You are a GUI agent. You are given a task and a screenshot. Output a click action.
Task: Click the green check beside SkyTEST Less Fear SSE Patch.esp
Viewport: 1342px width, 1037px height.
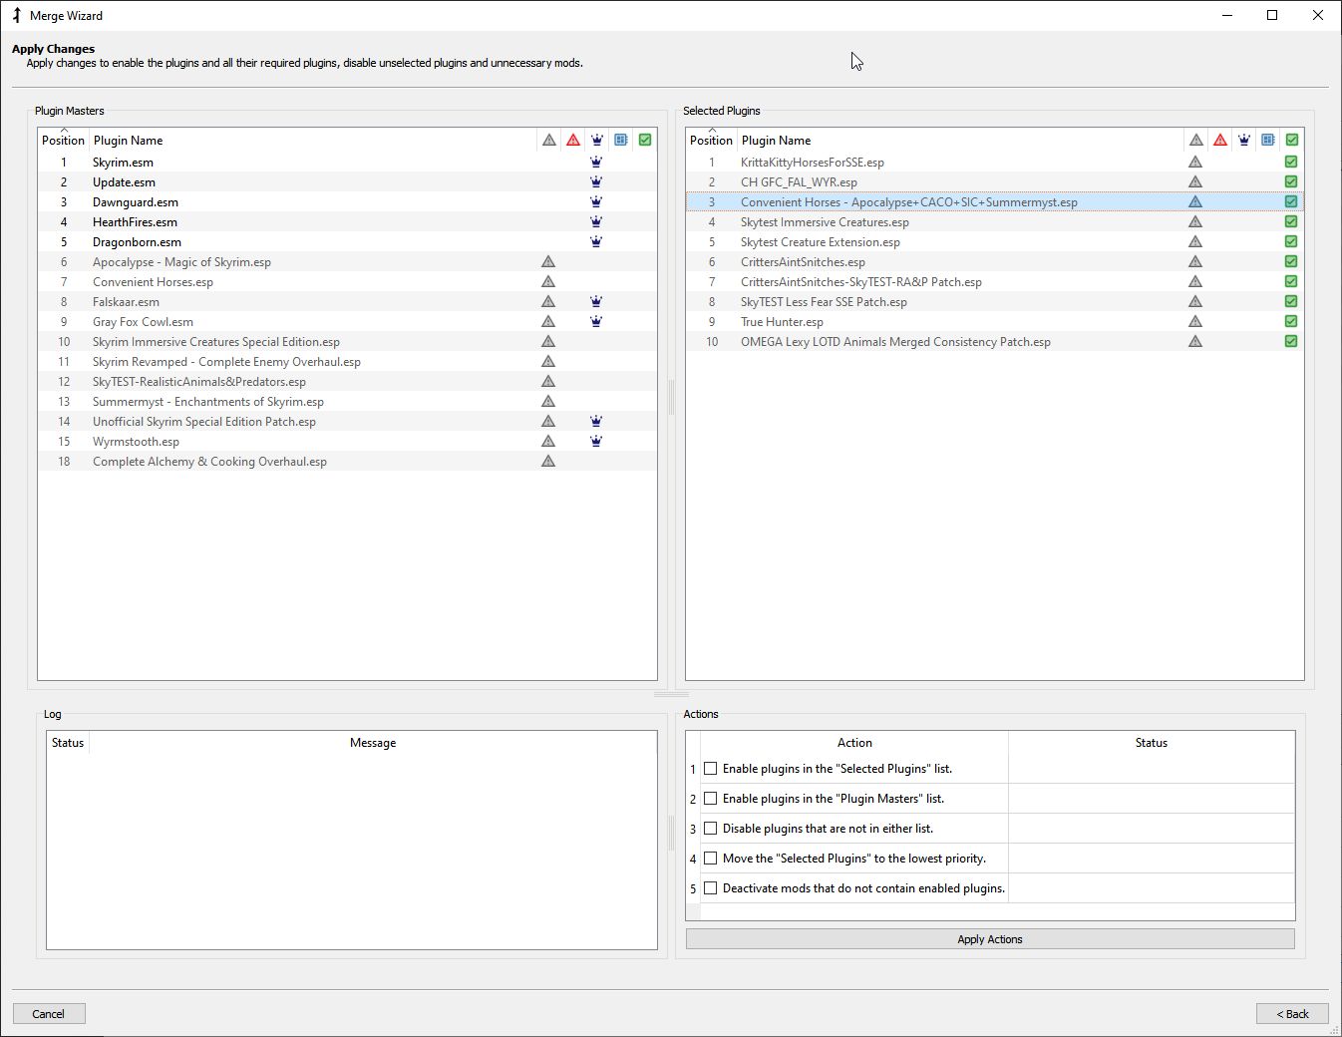point(1290,301)
